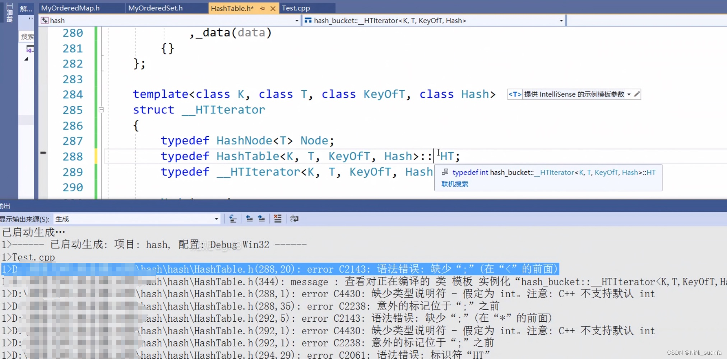Click the find message in code icon

[x=233, y=219]
